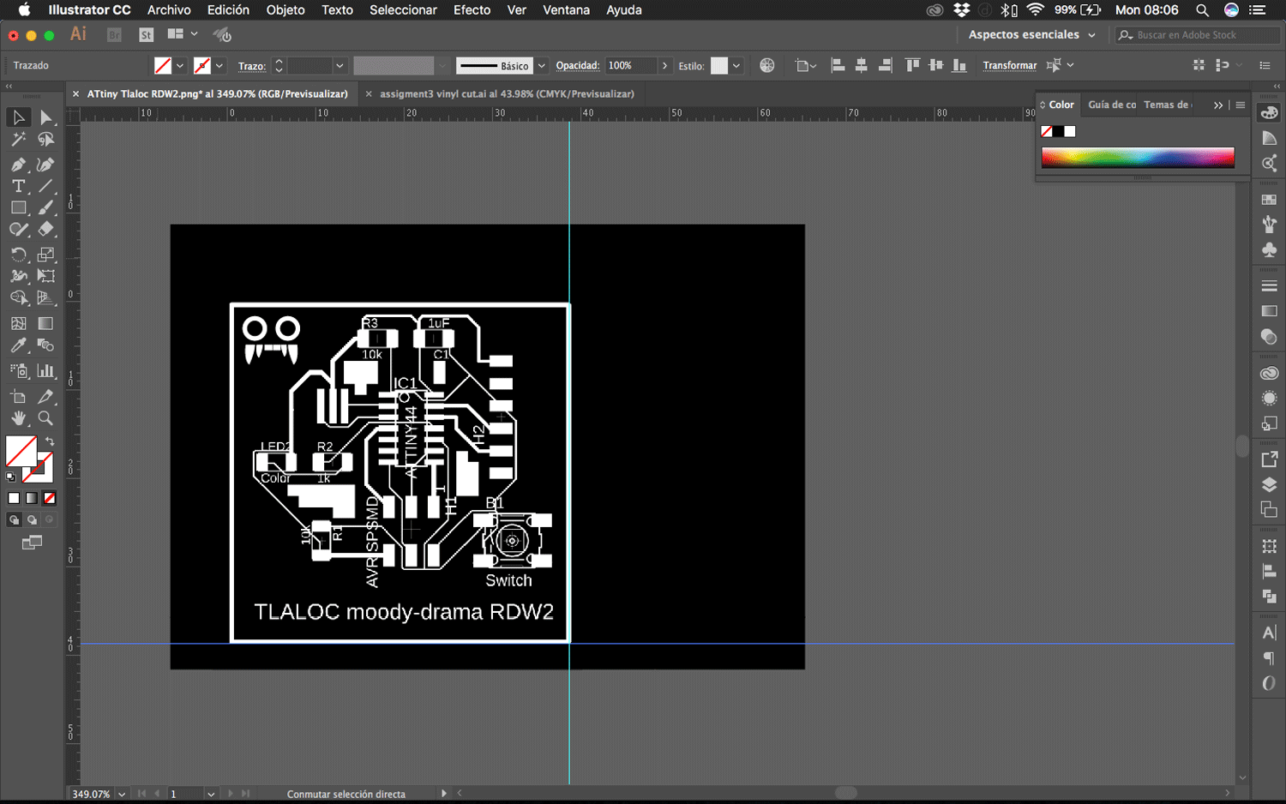Viewport: 1286px width, 804px height.
Task: Open the Layers panel icon
Action: tap(1270, 484)
